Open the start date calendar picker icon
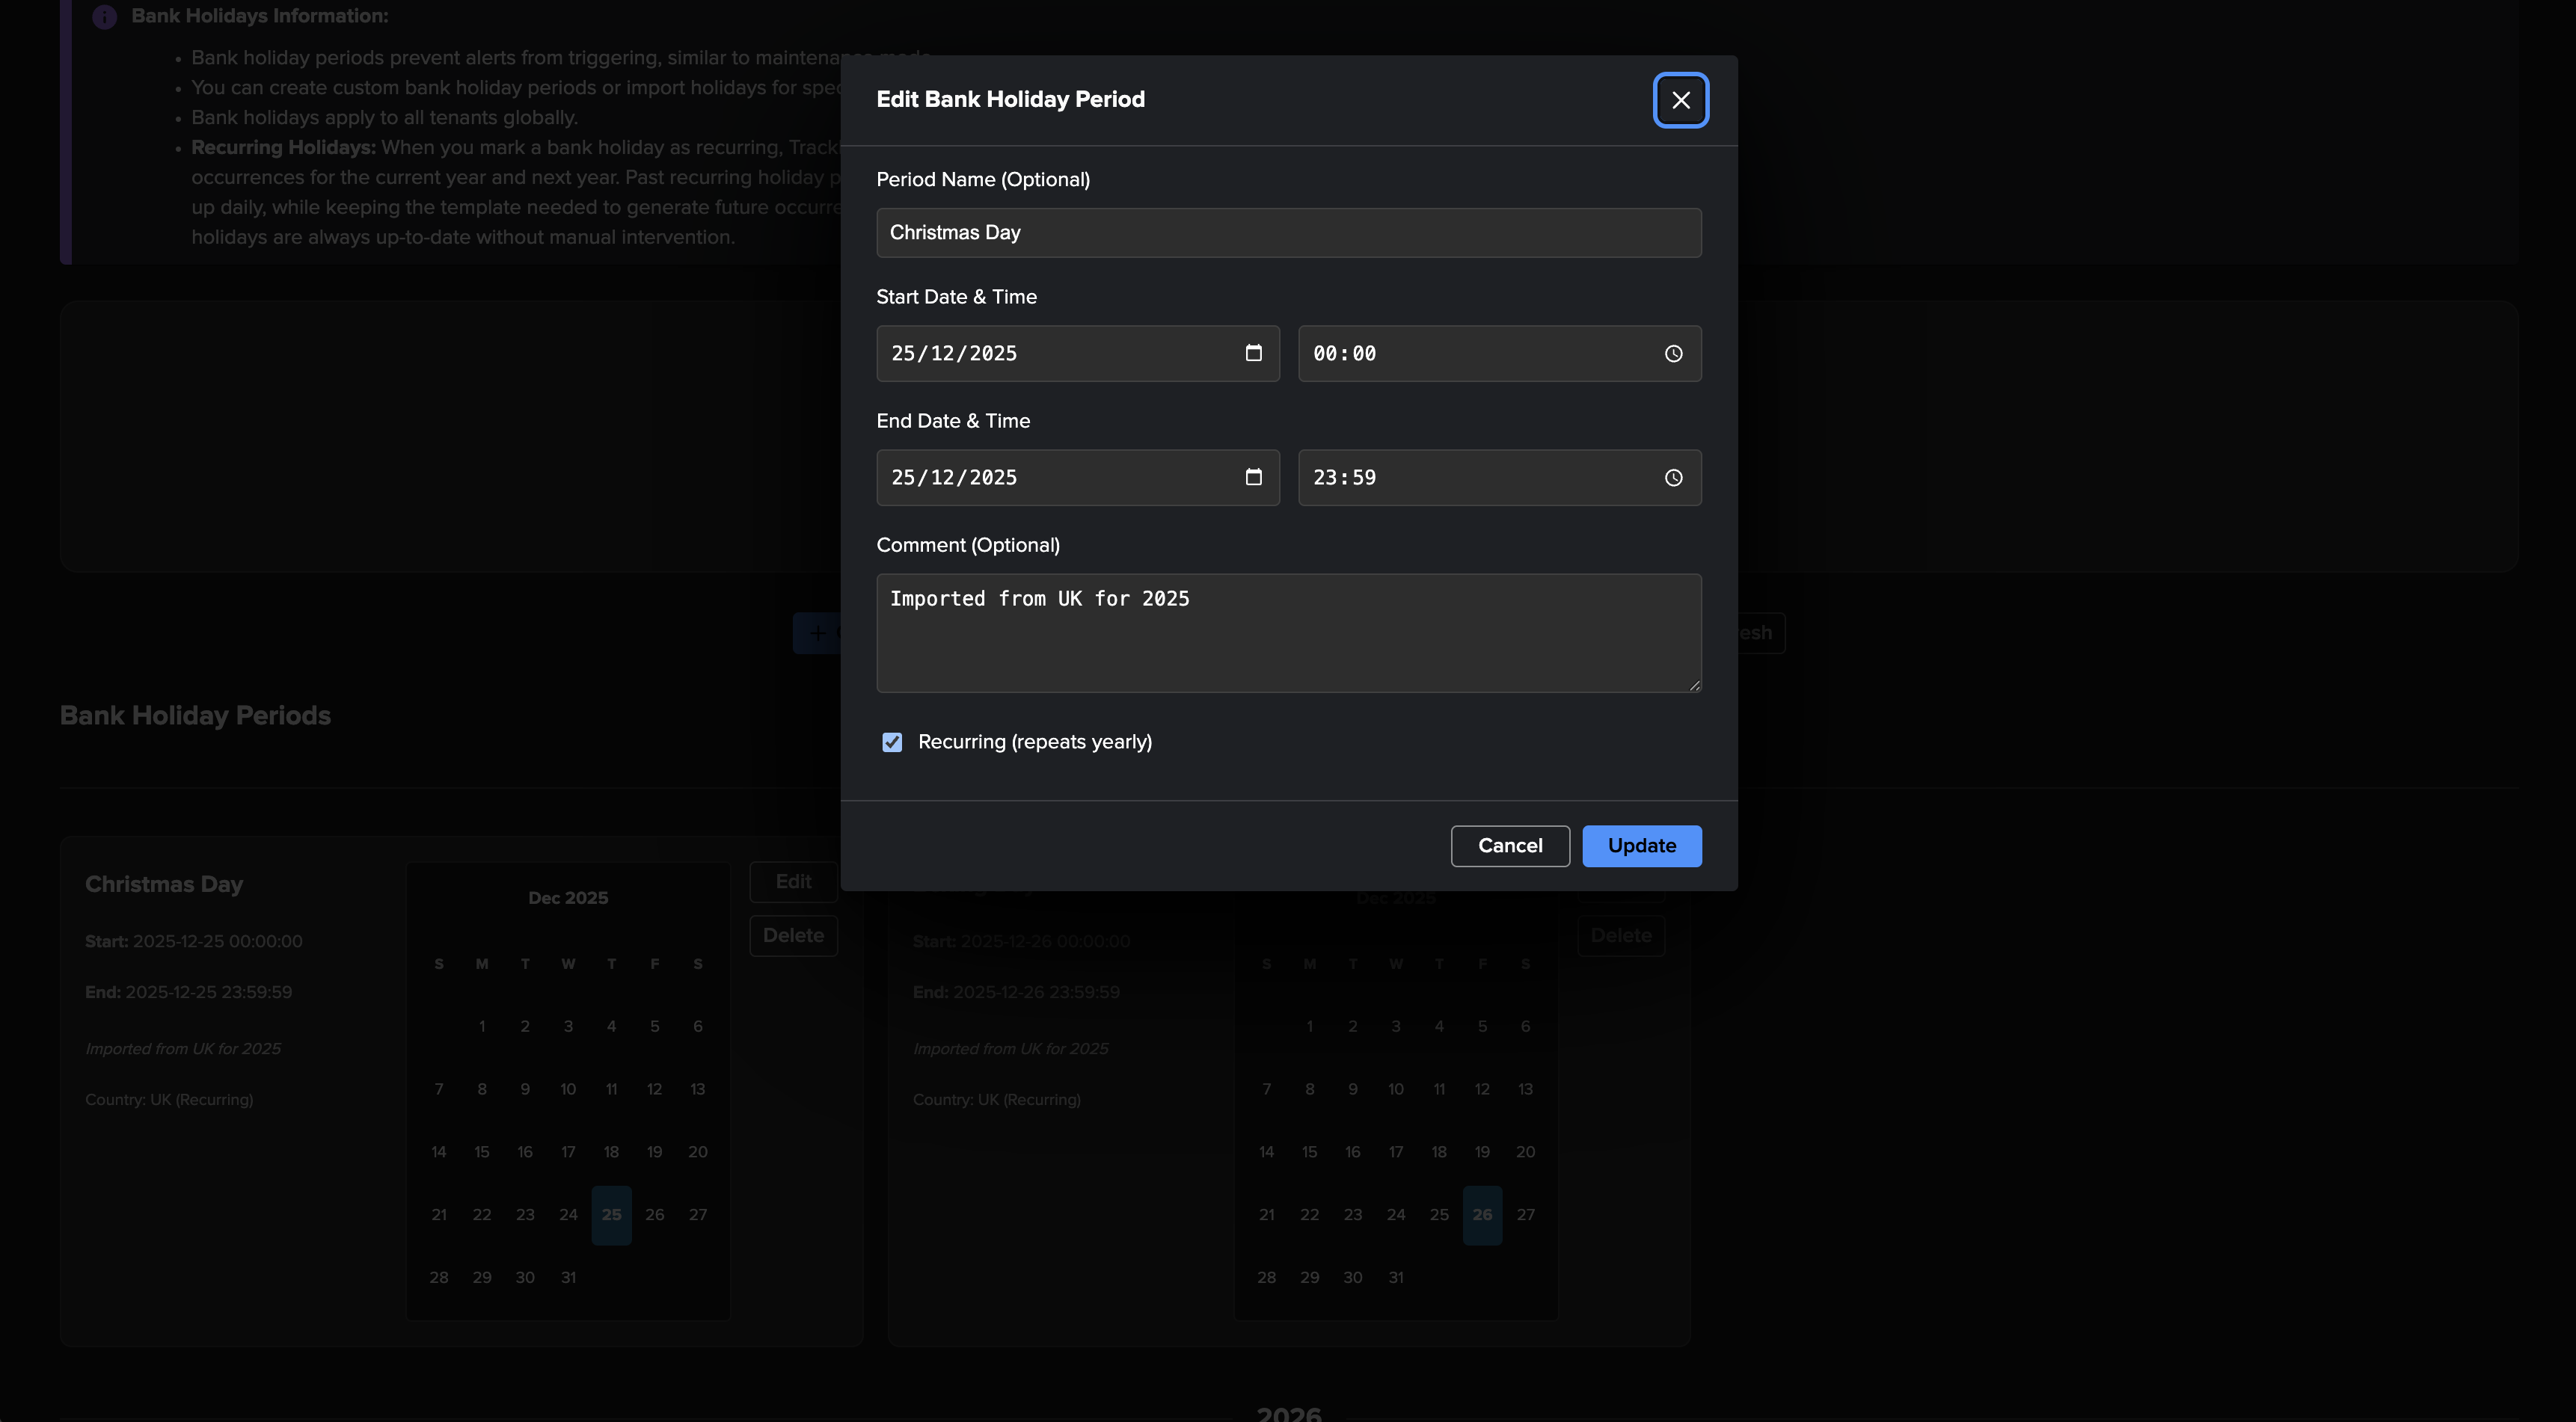Screen dimensions: 2576x1422 point(1253,353)
